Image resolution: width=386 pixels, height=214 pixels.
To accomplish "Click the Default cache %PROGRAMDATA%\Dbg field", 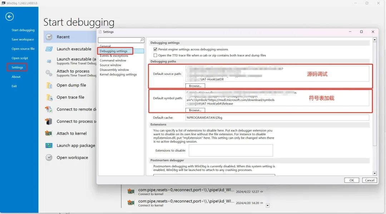I will click(x=277, y=118).
